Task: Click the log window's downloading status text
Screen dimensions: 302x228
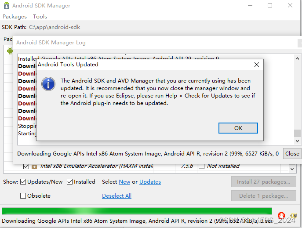Action: click(x=148, y=154)
